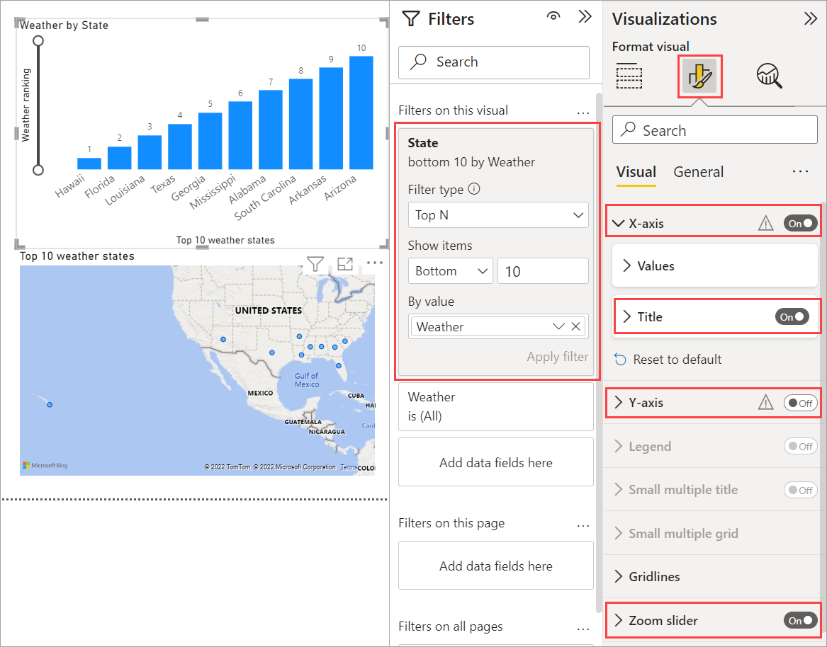The height and width of the screenshot is (647, 827).
Task: Click Reset to default
Action: pos(677,360)
